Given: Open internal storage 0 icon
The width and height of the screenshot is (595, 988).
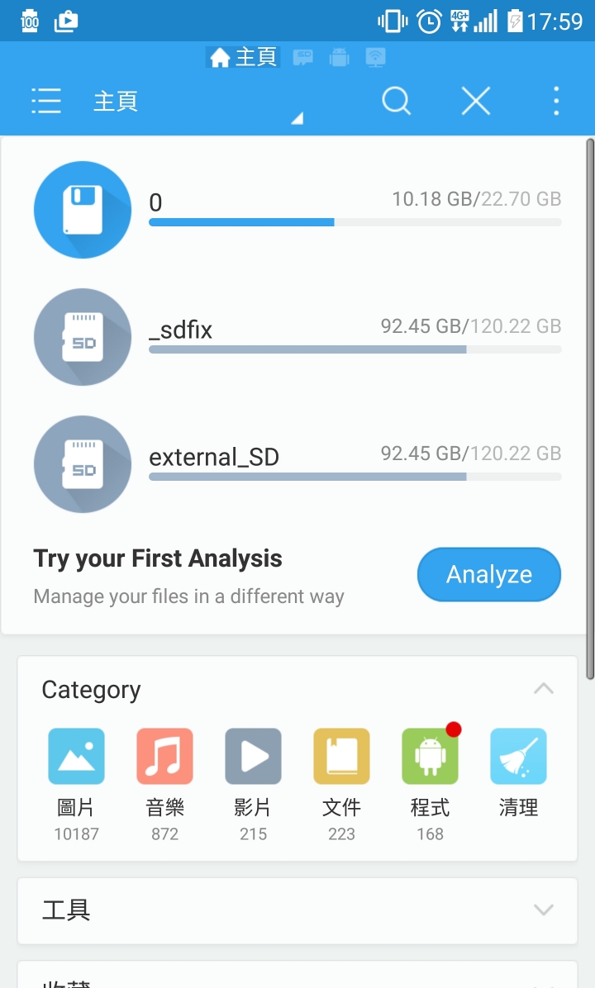Looking at the screenshot, I should pos(83,210).
